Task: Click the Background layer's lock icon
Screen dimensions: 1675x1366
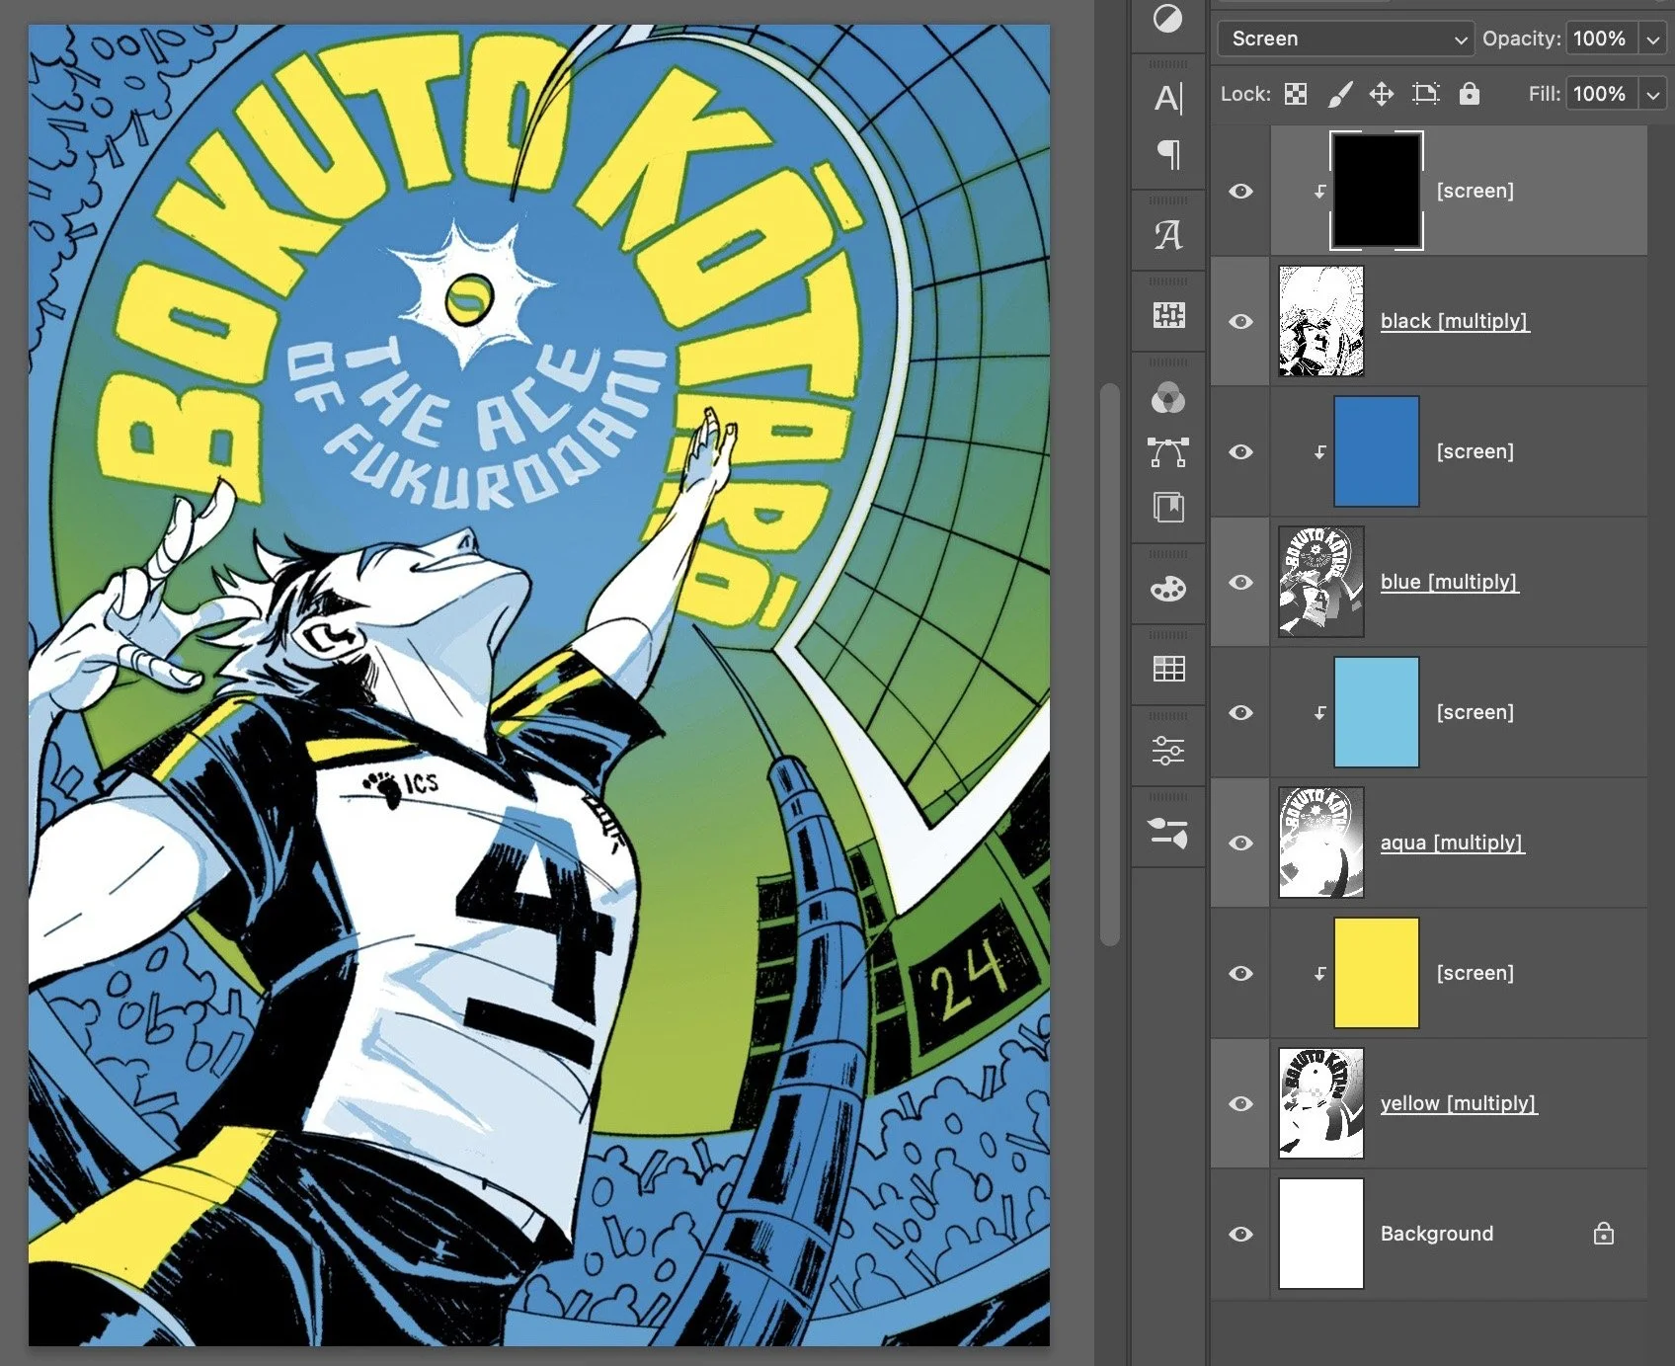Action: click(1604, 1233)
